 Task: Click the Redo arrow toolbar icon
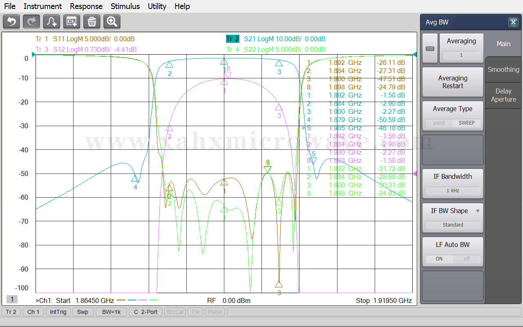coord(31,22)
